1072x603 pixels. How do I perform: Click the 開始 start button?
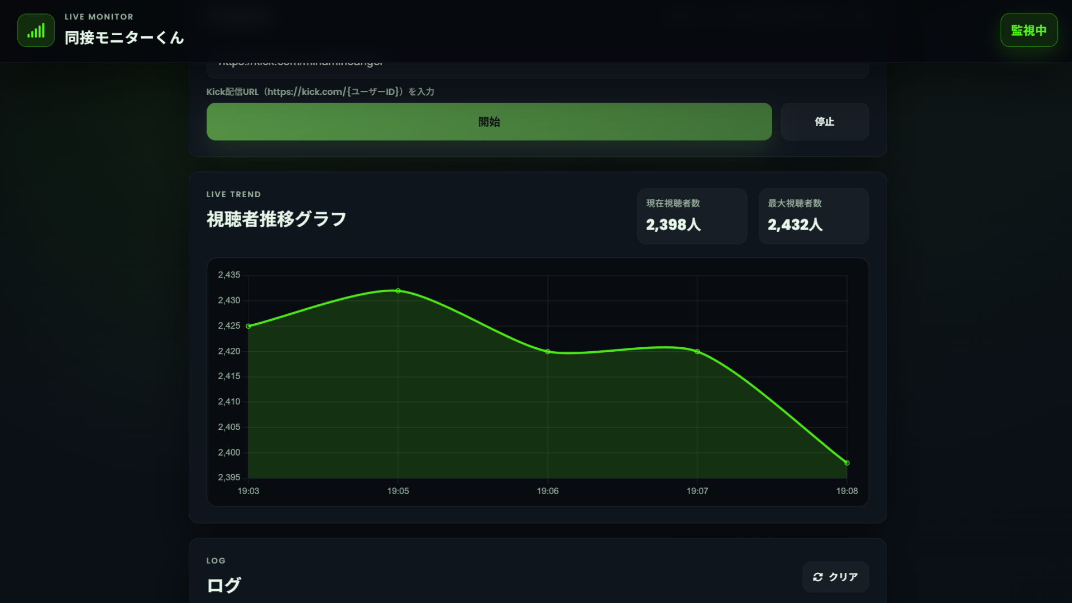pos(489,121)
